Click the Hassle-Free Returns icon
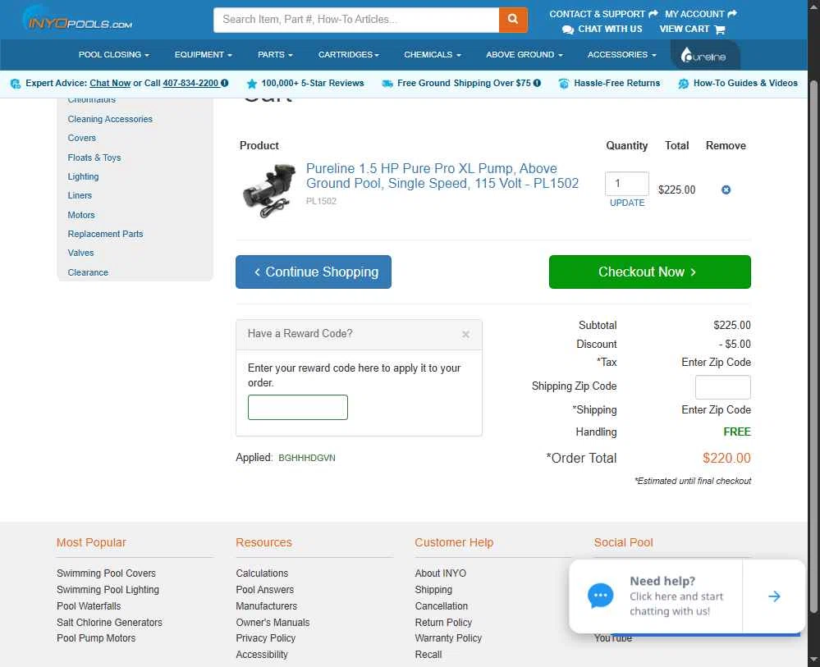This screenshot has height=667, width=820. [563, 83]
